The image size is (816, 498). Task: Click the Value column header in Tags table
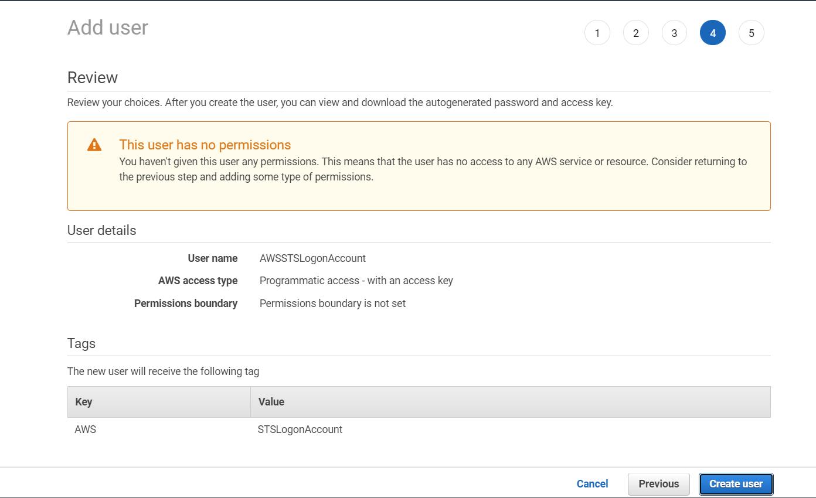tap(271, 401)
